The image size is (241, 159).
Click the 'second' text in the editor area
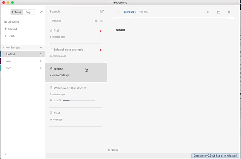click(x=120, y=30)
